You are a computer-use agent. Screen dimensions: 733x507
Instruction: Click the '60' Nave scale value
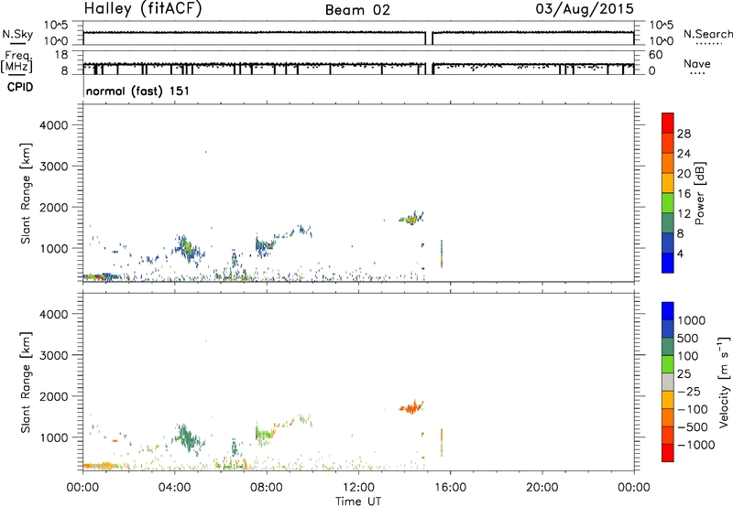point(656,55)
